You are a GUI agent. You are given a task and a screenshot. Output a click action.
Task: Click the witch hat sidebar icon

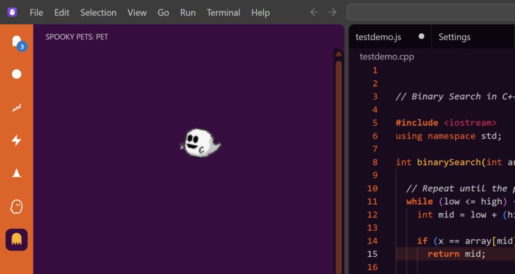pyautogui.click(x=17, y=173)
